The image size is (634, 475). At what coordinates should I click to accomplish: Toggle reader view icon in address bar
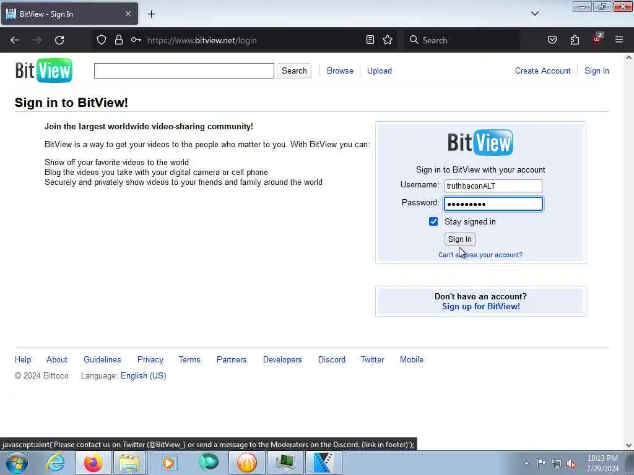pos(370,40)
